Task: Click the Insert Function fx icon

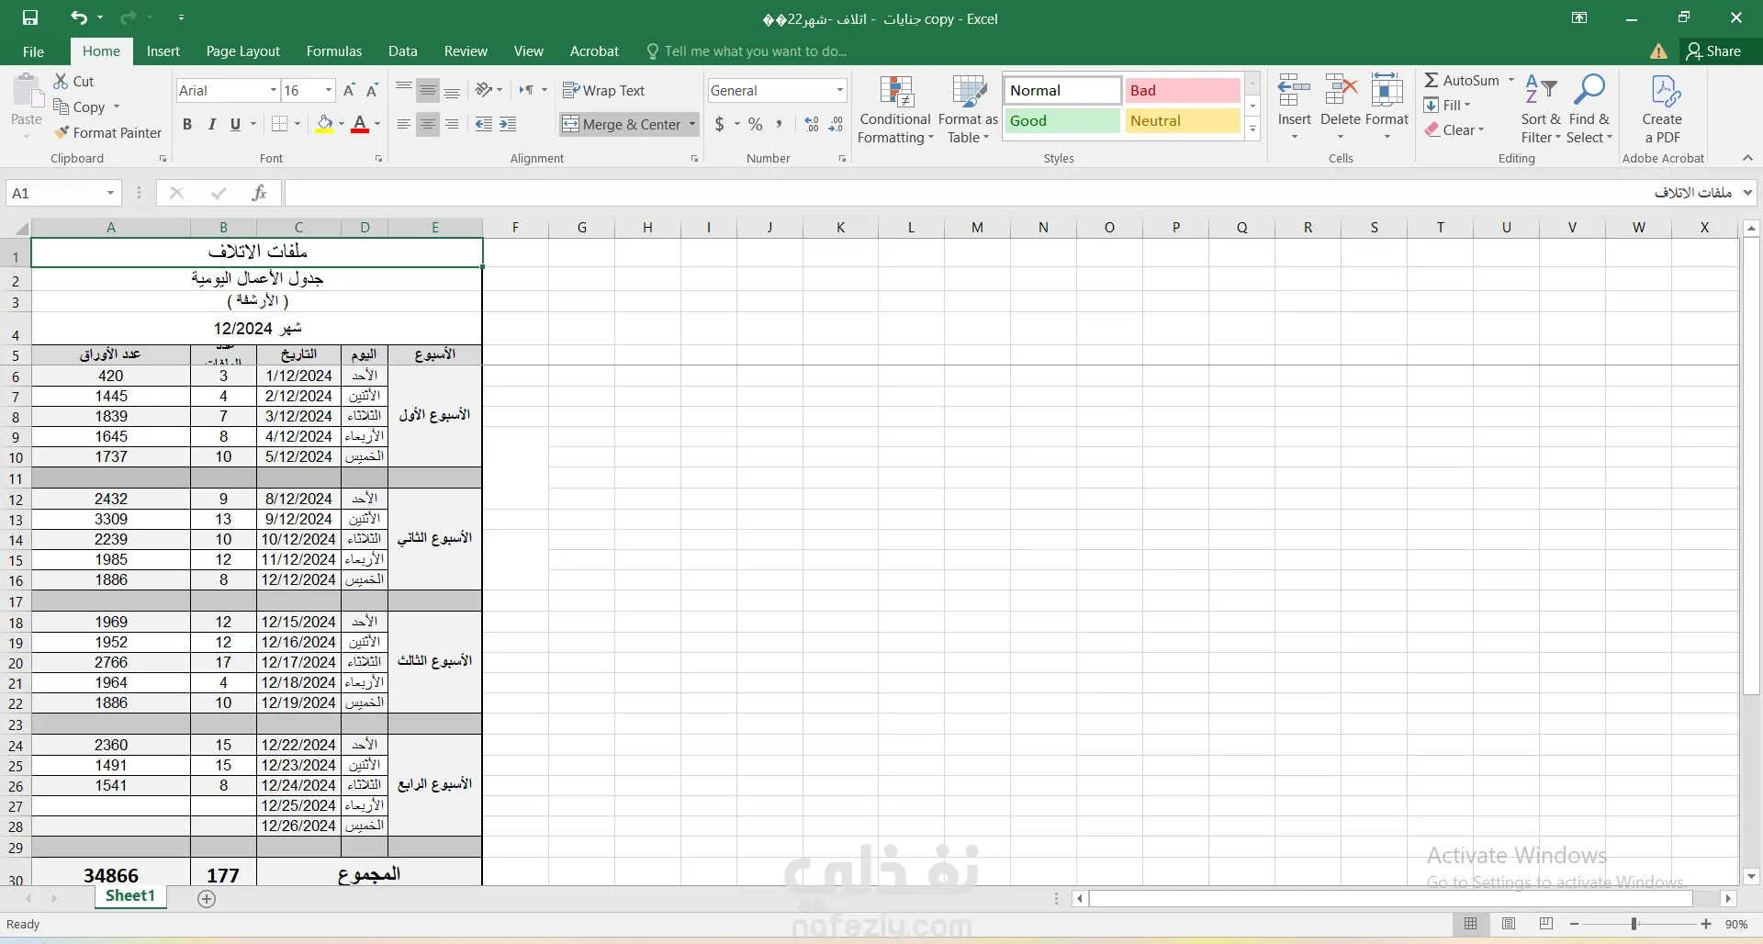Action: 260,193
